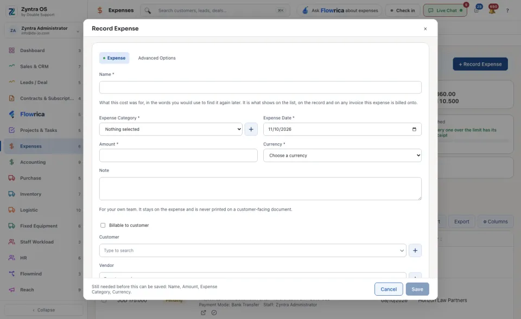Open the Purchase truck icon
Image resolution: width=521 pixels, height=319 pixels.
(11, 178)
